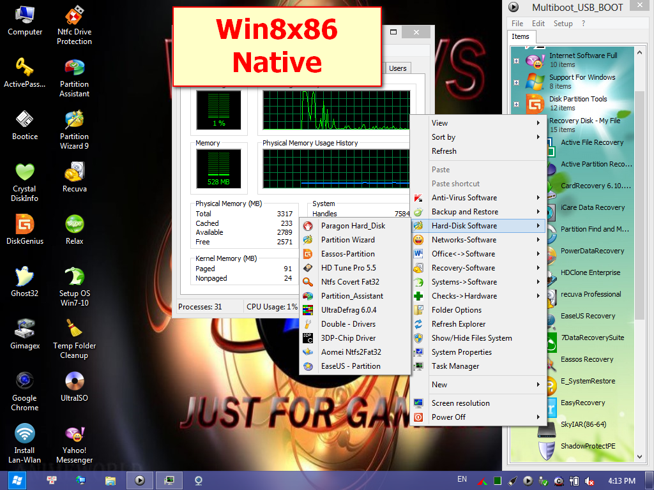Open Screen resolution from context menu
This screenshot has width=654, height=490.
pyautogui.click(x=478, y=403)
